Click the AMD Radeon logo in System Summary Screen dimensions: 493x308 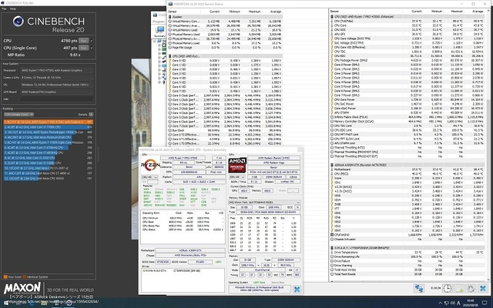(x=237, y=165)
